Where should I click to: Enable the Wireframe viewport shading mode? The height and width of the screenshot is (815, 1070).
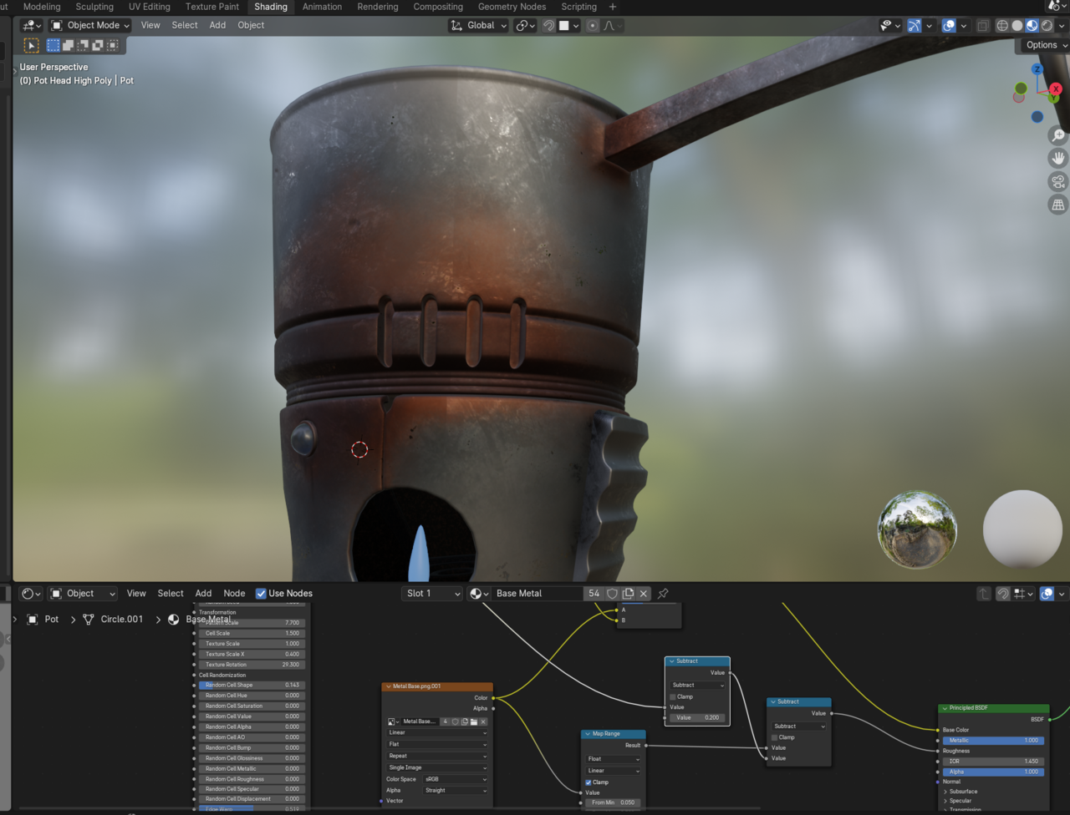pyautogui.click(x=1001, y=25)
